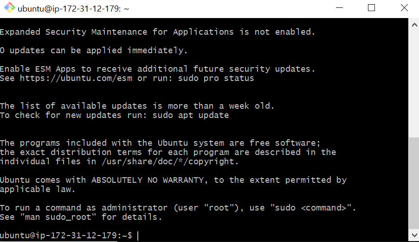This screenshot has width=419, height=242.
Task: Click the 'sudo <command>' text
Action: coord(311,208)
